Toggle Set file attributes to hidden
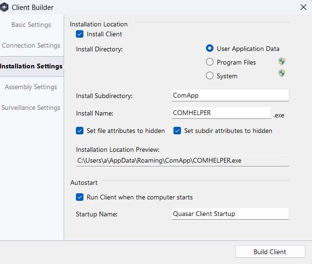Viewport: 312px width, 264px height. pyautogui.click(x=80, y=131)
